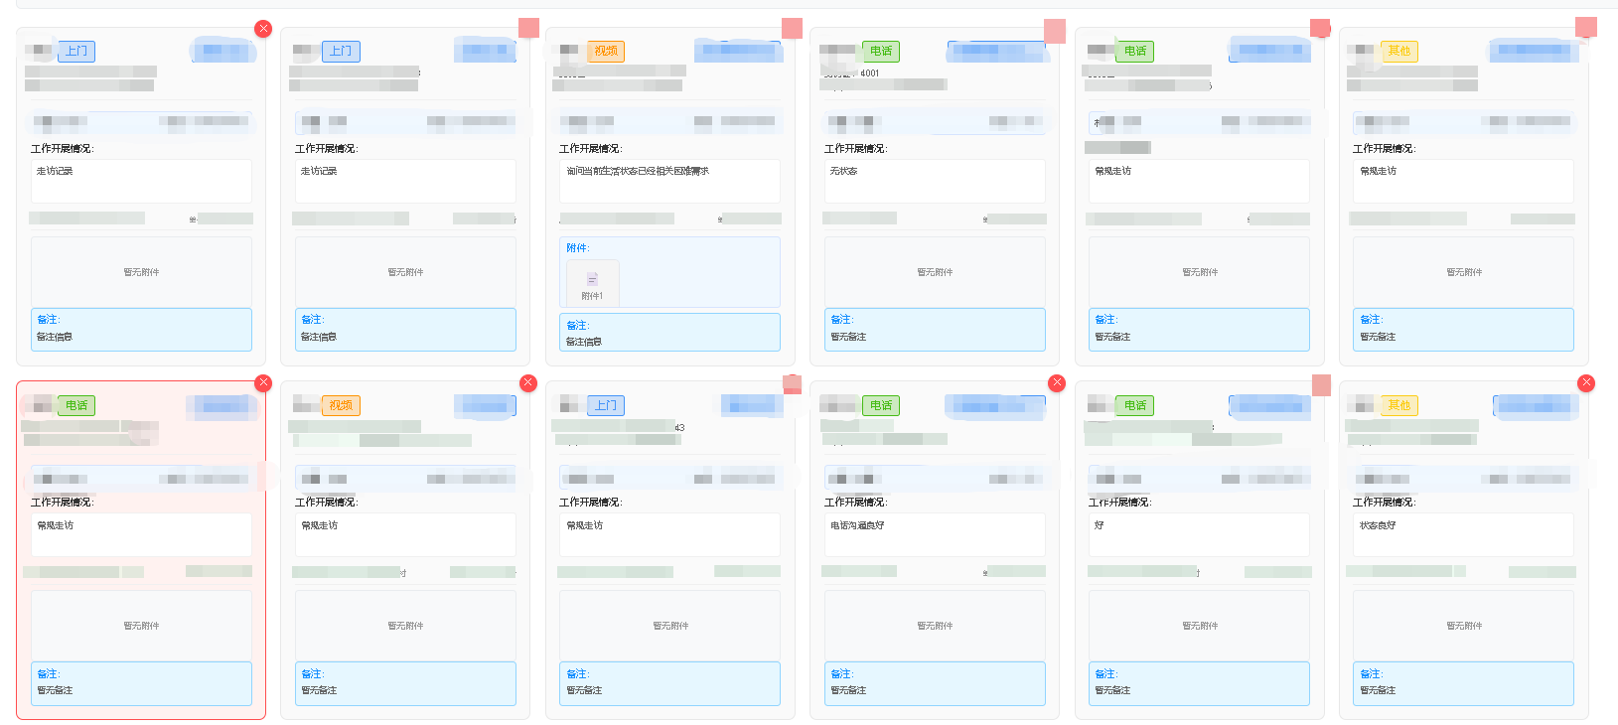Viewport: 1618px width, 725px height.
Task: Click the work status field reading 电话沟通良好
Action: pos(935,534)
